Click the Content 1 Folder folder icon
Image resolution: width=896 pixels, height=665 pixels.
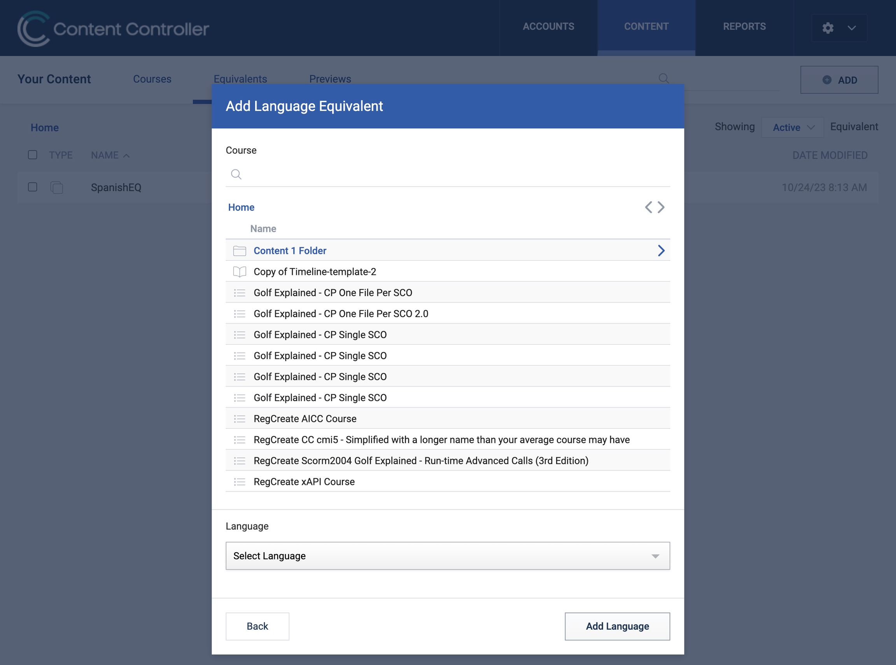(x=240, y=251)
